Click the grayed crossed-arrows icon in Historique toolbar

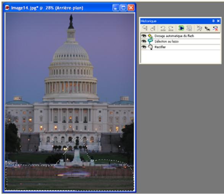199,28
